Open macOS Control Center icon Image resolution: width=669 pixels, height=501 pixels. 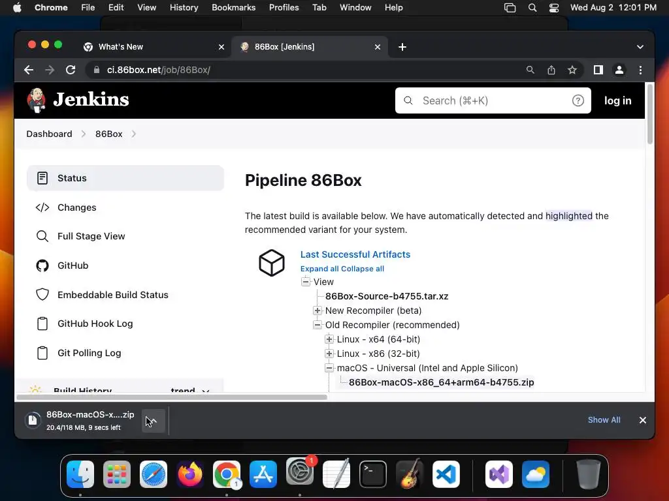click(x=554, y=8)
